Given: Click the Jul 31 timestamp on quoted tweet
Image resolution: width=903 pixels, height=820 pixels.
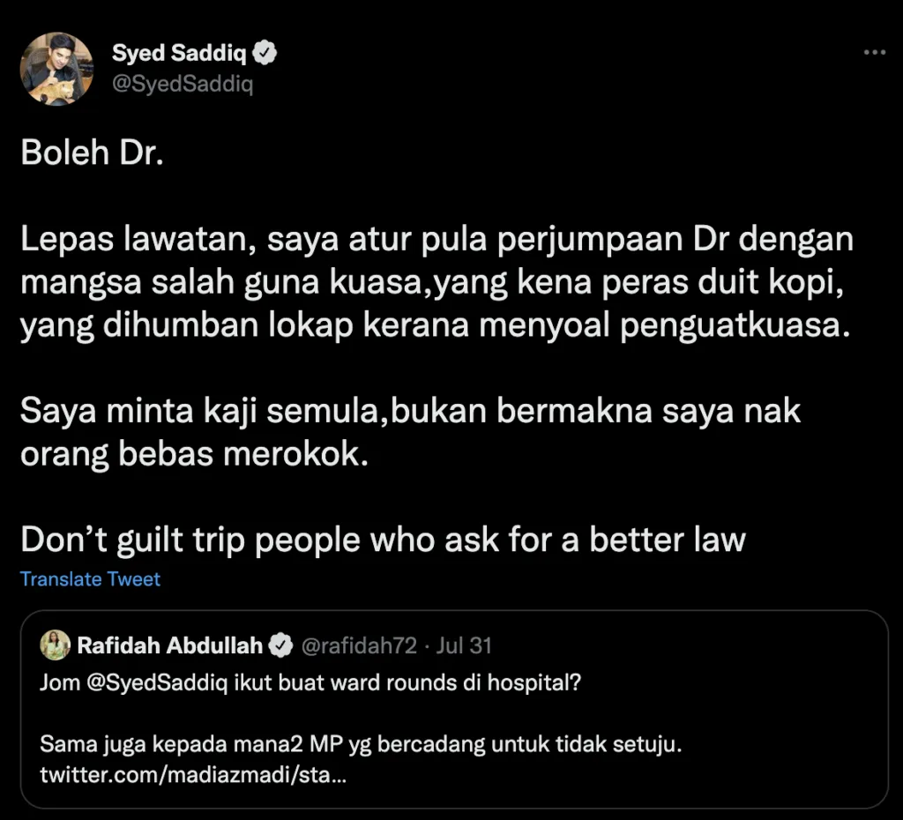Looking at the screenshot, I should pyautogui.click(x=463, y=646).
